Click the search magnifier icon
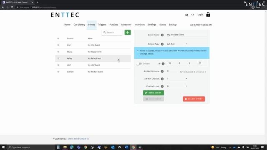267x150 pixels. (105, 32)
